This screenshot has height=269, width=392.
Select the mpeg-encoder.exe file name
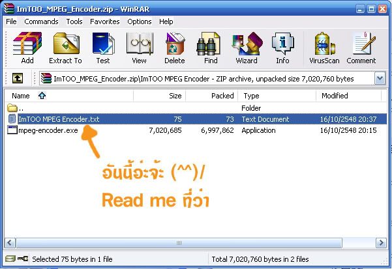(48, 130)
